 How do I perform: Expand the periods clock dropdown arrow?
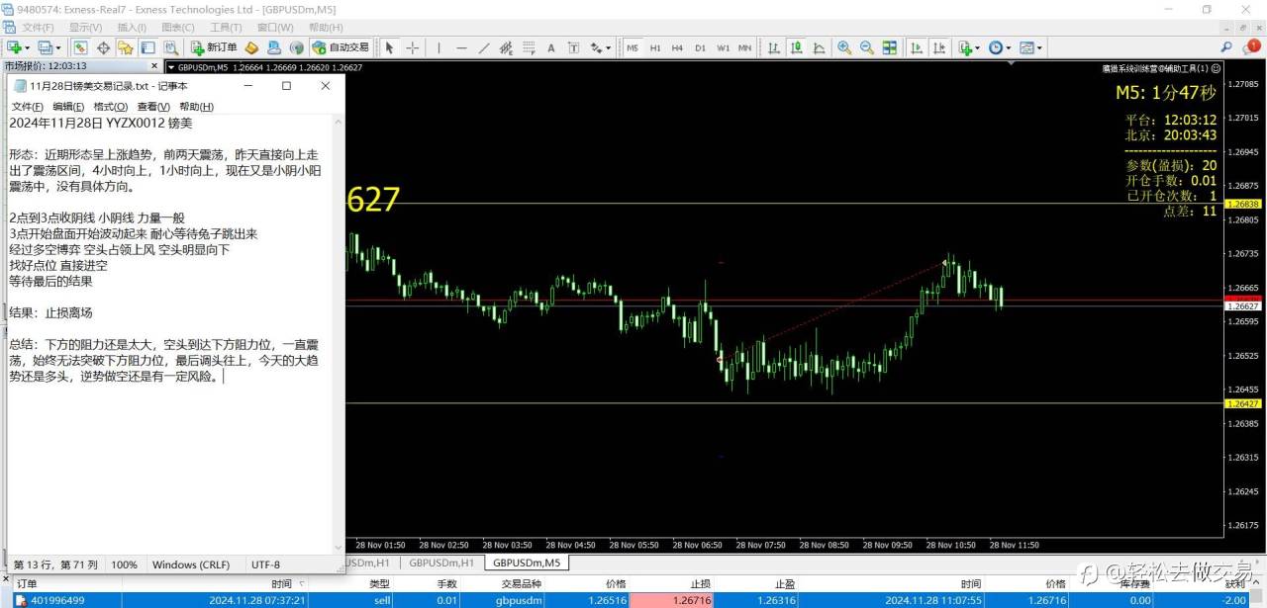(x=1009, y=47)
